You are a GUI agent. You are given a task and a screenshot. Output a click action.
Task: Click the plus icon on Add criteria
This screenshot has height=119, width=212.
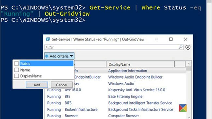(47, 56)
